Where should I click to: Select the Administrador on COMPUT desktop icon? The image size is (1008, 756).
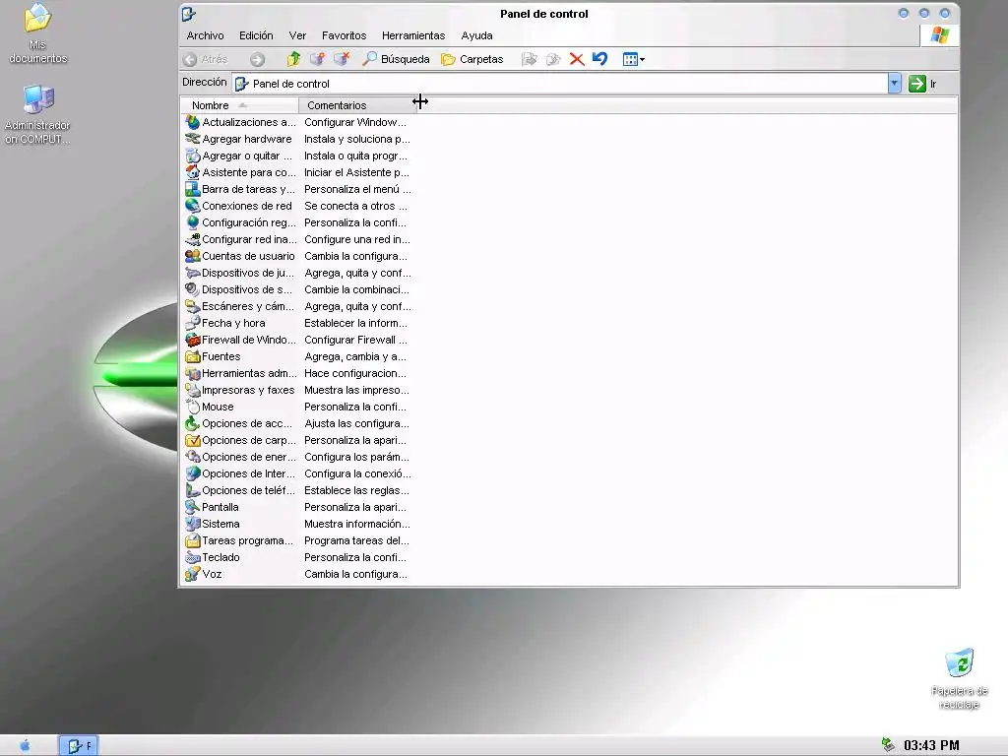(x=37, y=114)
